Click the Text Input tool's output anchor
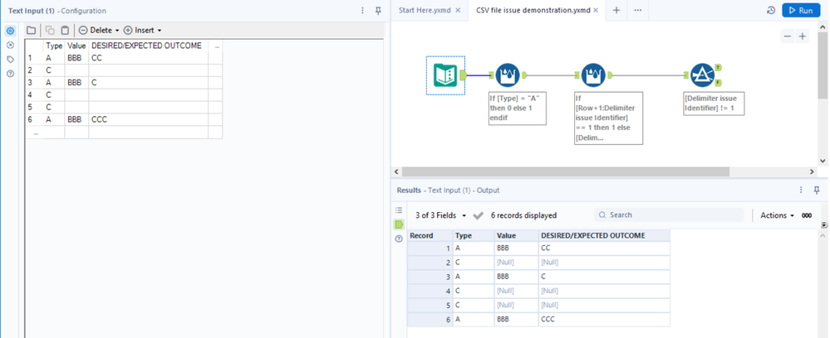 click(463, 75)
